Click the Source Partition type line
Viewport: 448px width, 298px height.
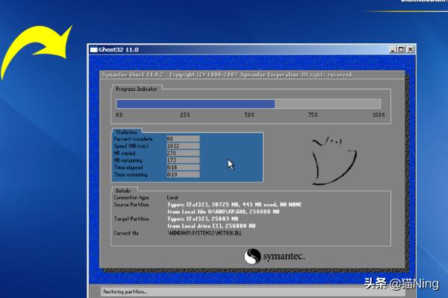(234, 204)
